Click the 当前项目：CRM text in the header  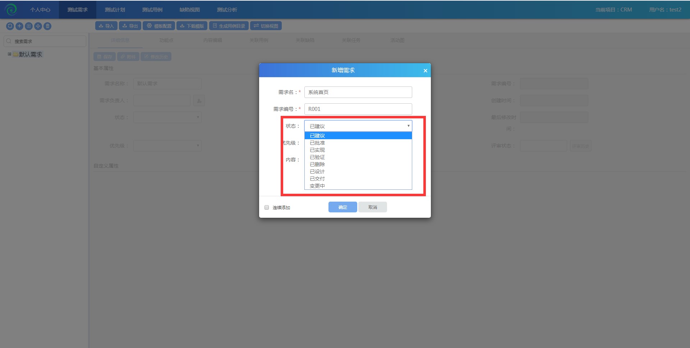coord(614,10)
